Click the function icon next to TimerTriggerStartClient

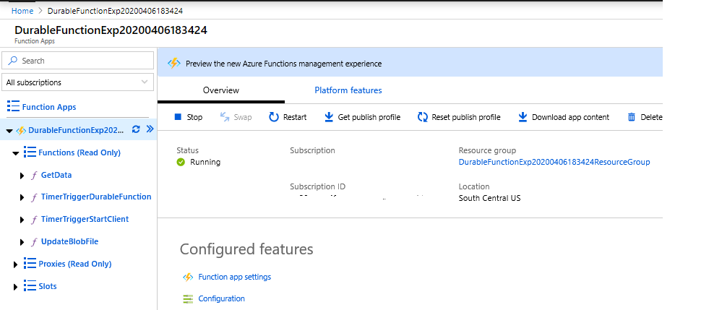click(33, 220)
